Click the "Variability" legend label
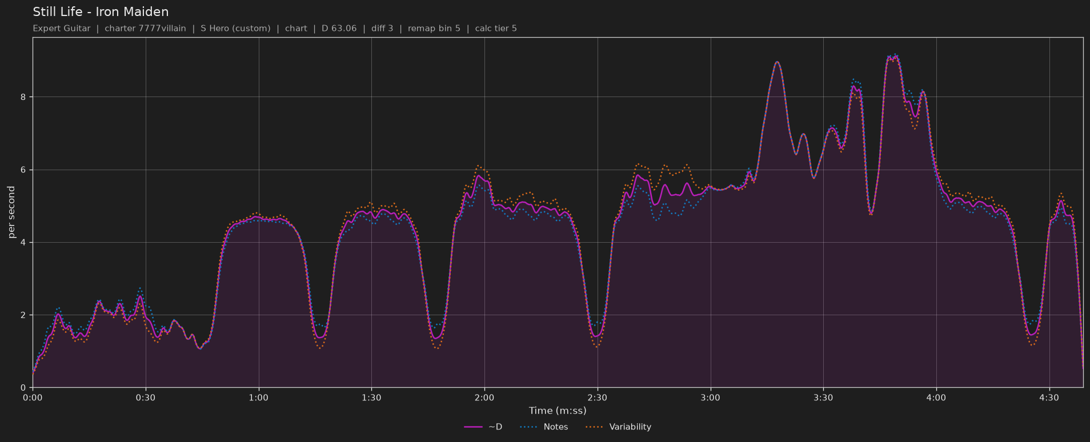The height and width of the screenshot is (442, 1090). [x=630, y=427]
